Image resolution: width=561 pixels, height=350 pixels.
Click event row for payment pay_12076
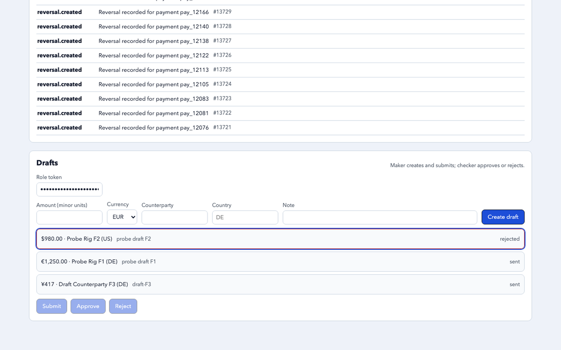tap(280, 128)
